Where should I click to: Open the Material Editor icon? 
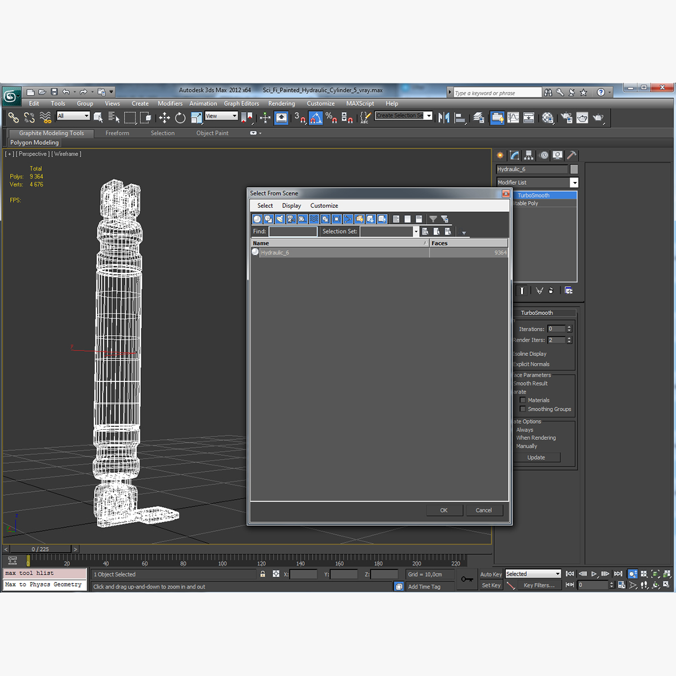point(548,117)
